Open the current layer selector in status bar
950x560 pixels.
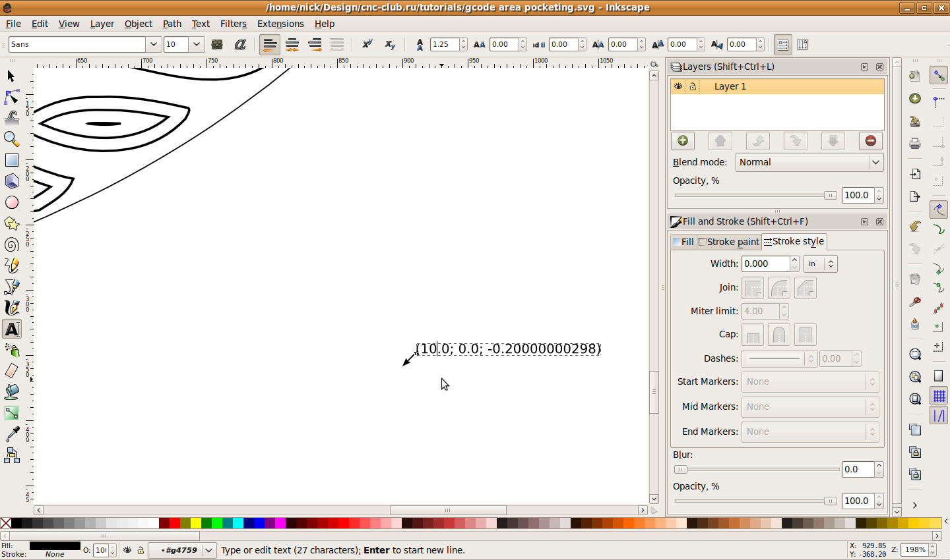point(182,550)
